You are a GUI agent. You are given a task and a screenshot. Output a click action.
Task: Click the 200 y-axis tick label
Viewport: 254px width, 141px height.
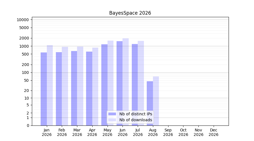[x=25, y=65]
